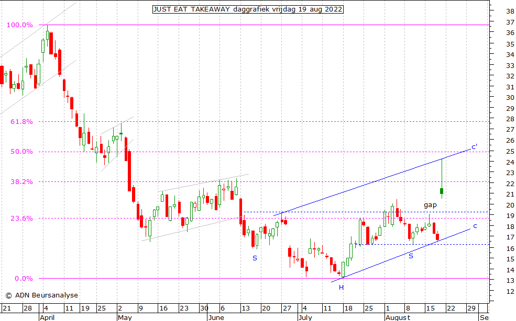Click the 50.0% retracement label
The image size is (516, 321).
point(21,152)
